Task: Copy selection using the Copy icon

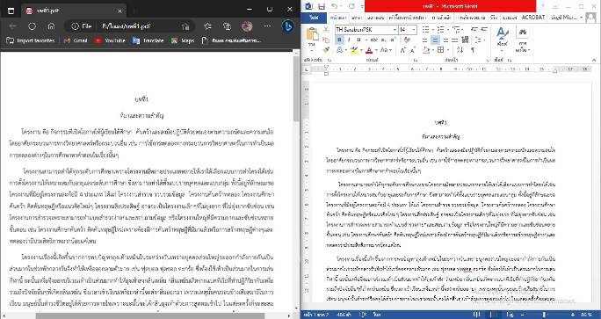Action: (x=326, y=40)
